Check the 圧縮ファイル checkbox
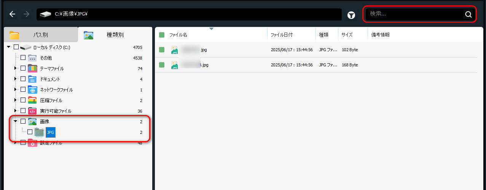 23,100
